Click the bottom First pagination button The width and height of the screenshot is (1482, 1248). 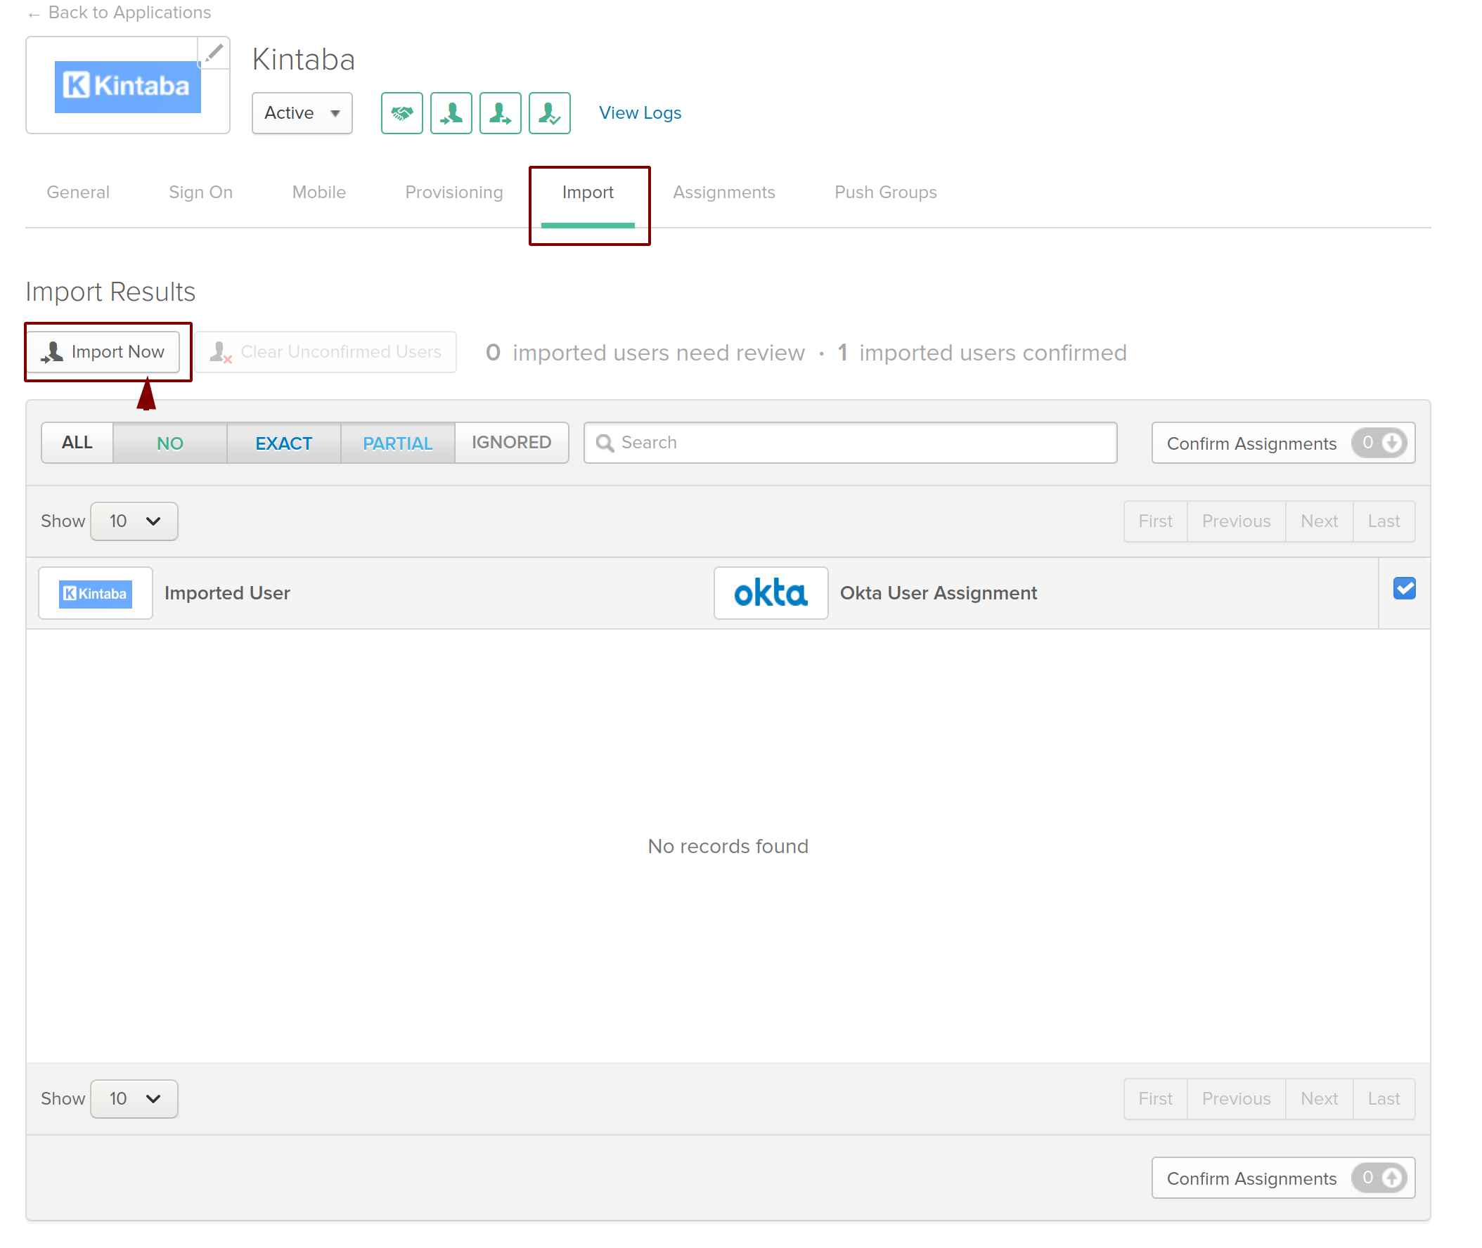1155,1099
